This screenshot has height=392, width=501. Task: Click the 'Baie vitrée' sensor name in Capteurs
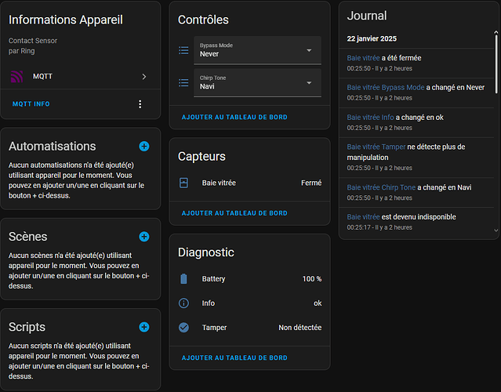[x=219, y=183]
